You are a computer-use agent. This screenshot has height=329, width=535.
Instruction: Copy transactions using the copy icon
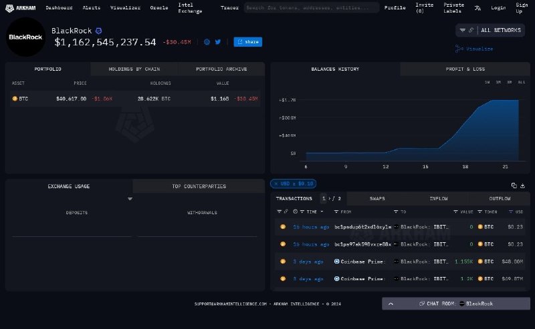[x=514, y=186]
